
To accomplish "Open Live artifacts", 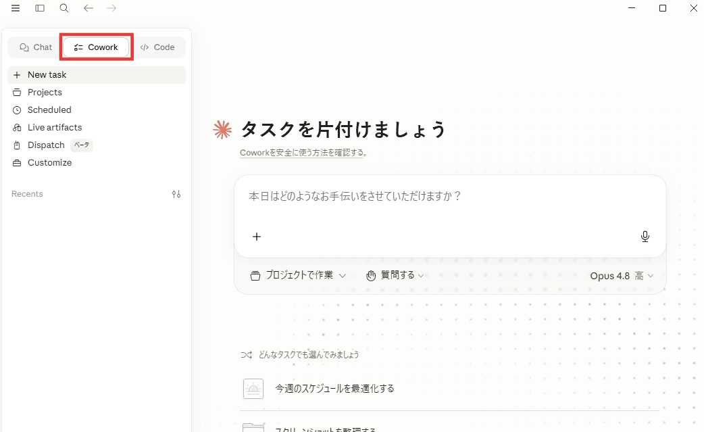I will point(97,128).
